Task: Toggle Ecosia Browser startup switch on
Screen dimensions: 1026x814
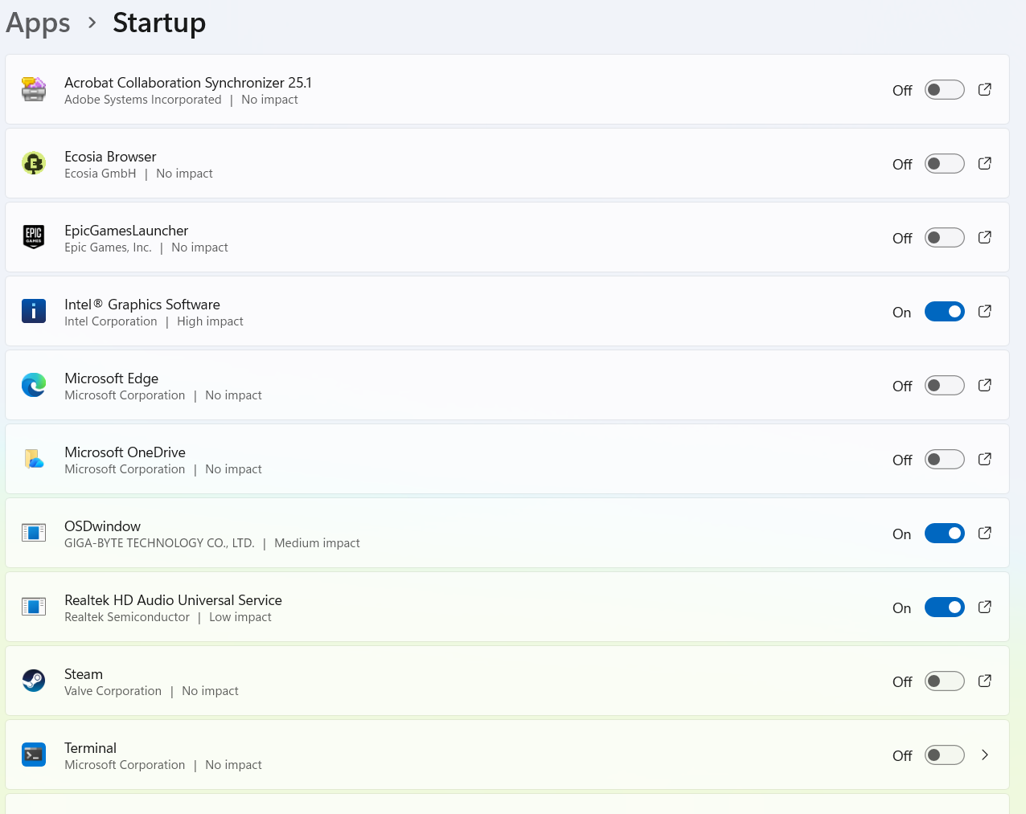Action: click(944, 164)
